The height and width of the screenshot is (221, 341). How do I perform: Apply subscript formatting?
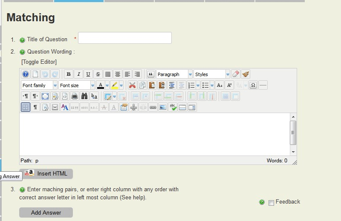[220, 85]
